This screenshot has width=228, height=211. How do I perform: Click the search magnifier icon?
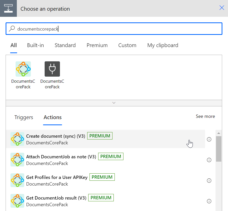12,29
